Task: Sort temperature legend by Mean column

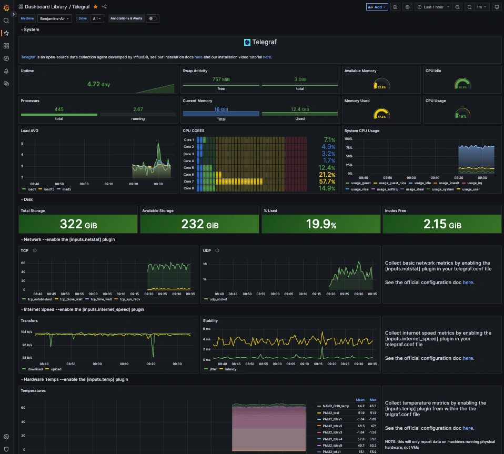Action: click(360, 400)
